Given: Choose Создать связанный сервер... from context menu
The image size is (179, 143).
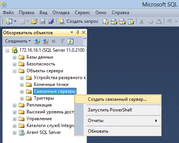Looking at the screenshot, I should pos(118,99).
